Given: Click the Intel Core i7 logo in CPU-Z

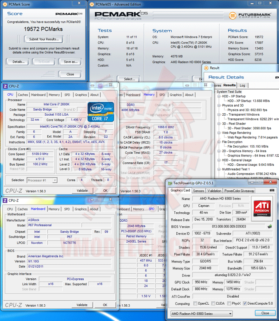Looking at the screenshot, I should click(x=101, y=112).
